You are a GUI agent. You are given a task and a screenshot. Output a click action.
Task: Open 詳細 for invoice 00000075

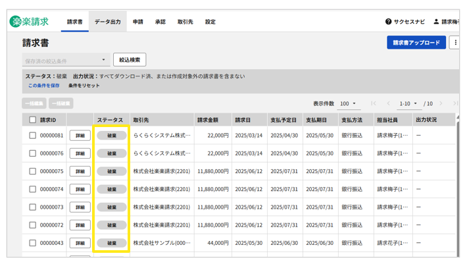80,171
